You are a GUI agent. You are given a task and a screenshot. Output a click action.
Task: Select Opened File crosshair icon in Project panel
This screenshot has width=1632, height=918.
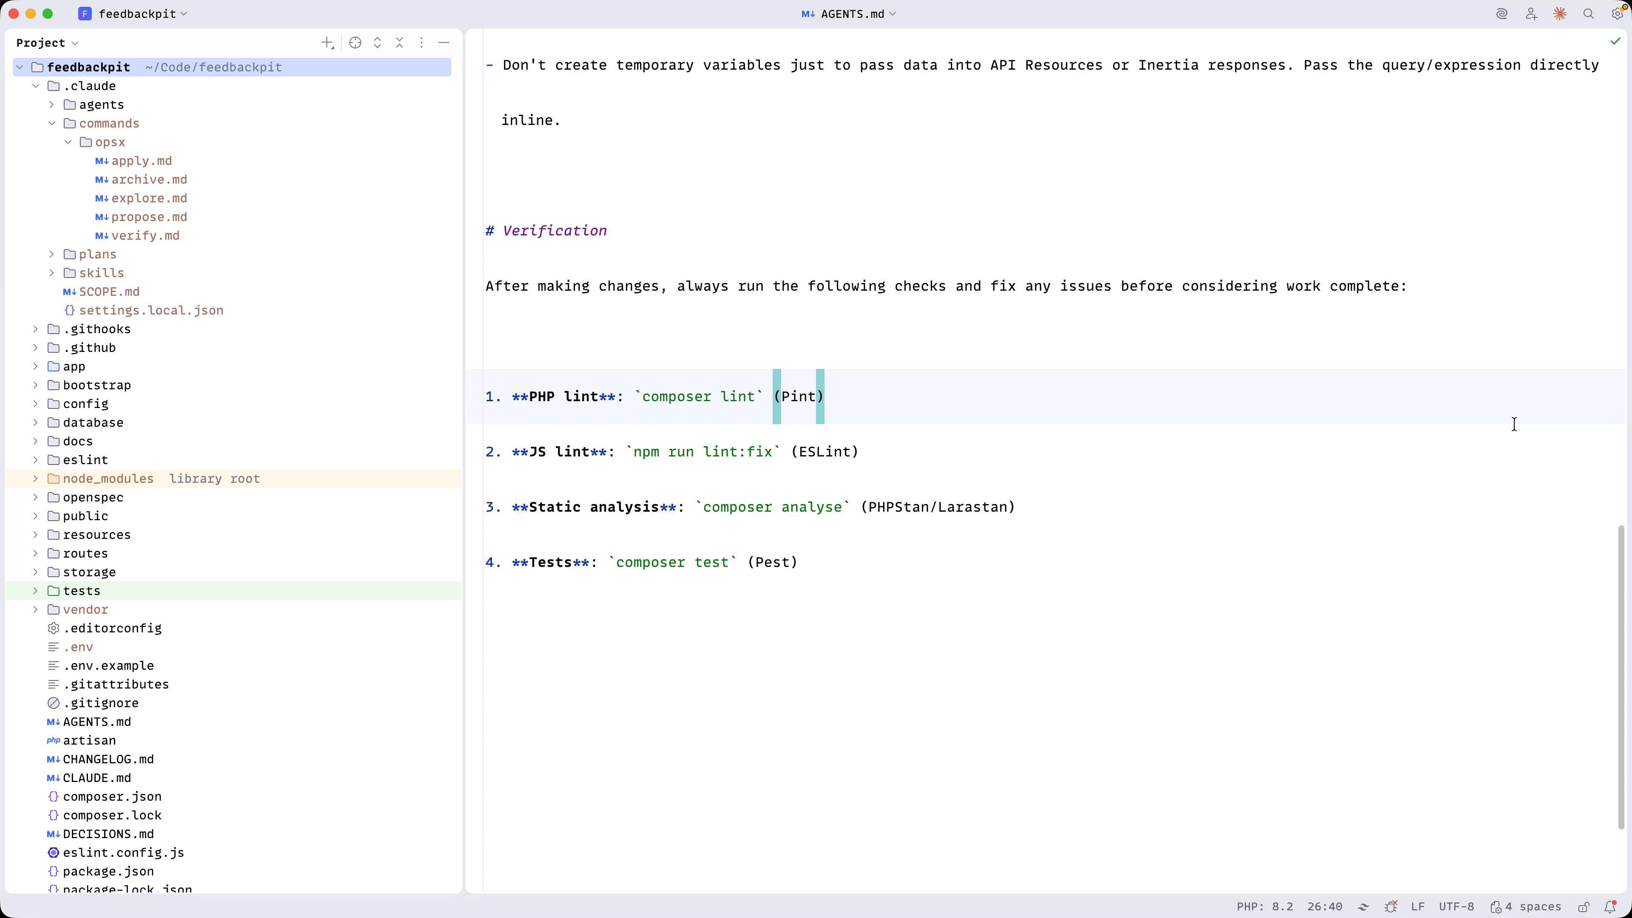355,42
